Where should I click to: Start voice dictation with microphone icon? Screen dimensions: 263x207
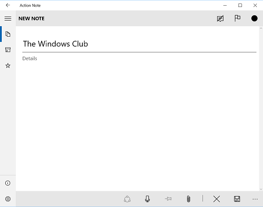tap(147, 199)
